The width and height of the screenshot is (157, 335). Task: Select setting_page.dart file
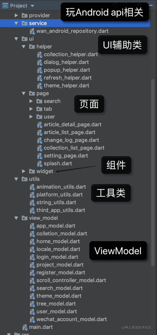pos(66,156)
